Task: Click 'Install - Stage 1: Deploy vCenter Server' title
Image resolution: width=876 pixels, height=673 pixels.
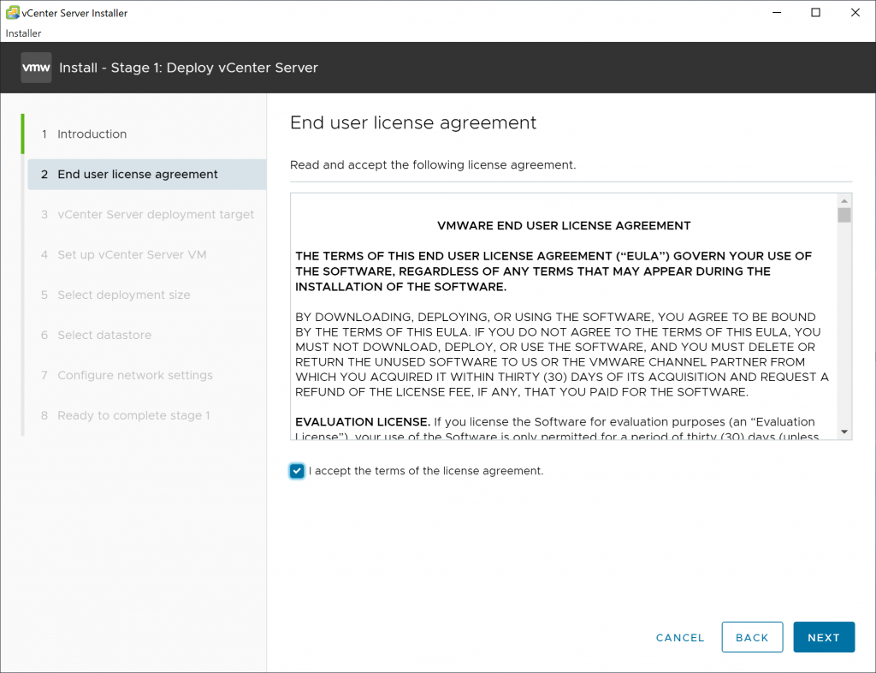Action: click(x=188, y=68)
